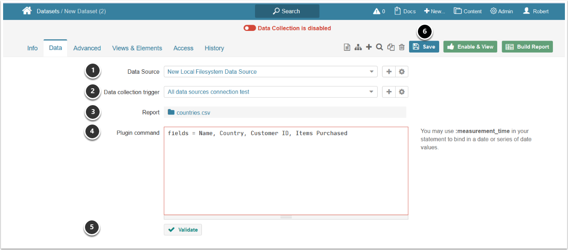The image size is (568, 250).
Task: Click the Enable & View button
Action: [470, 47]
